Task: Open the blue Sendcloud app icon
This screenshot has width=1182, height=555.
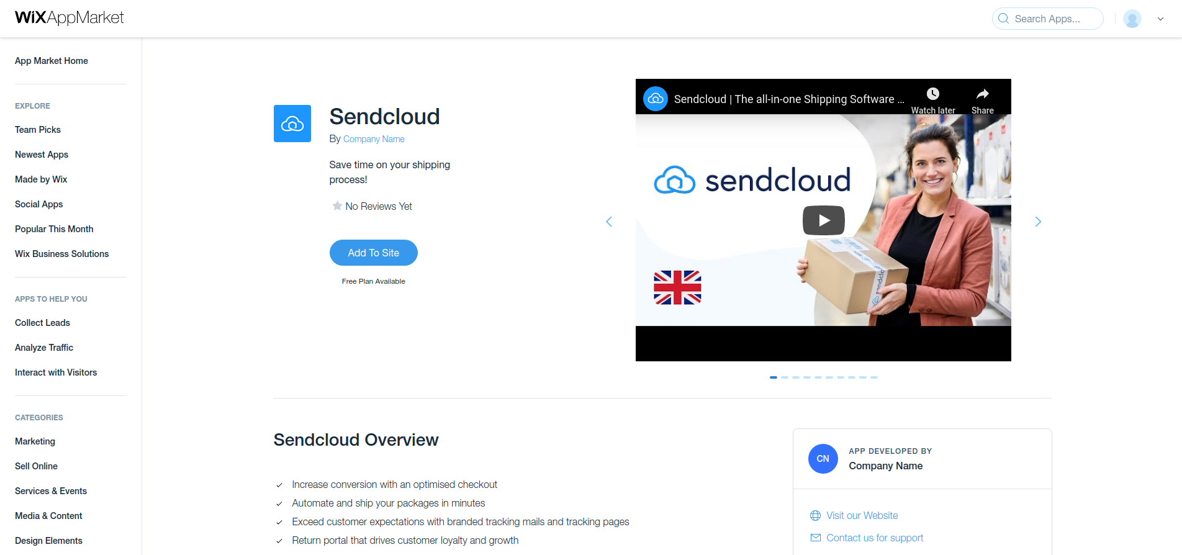Action: click(292, 124)
